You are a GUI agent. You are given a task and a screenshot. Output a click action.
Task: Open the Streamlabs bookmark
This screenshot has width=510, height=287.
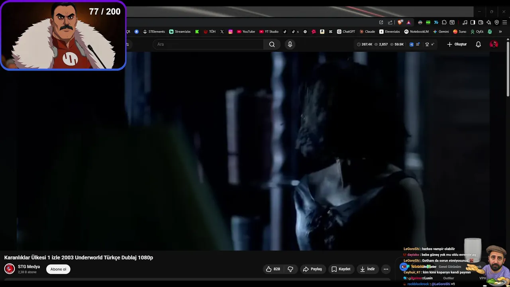[180, 31]
